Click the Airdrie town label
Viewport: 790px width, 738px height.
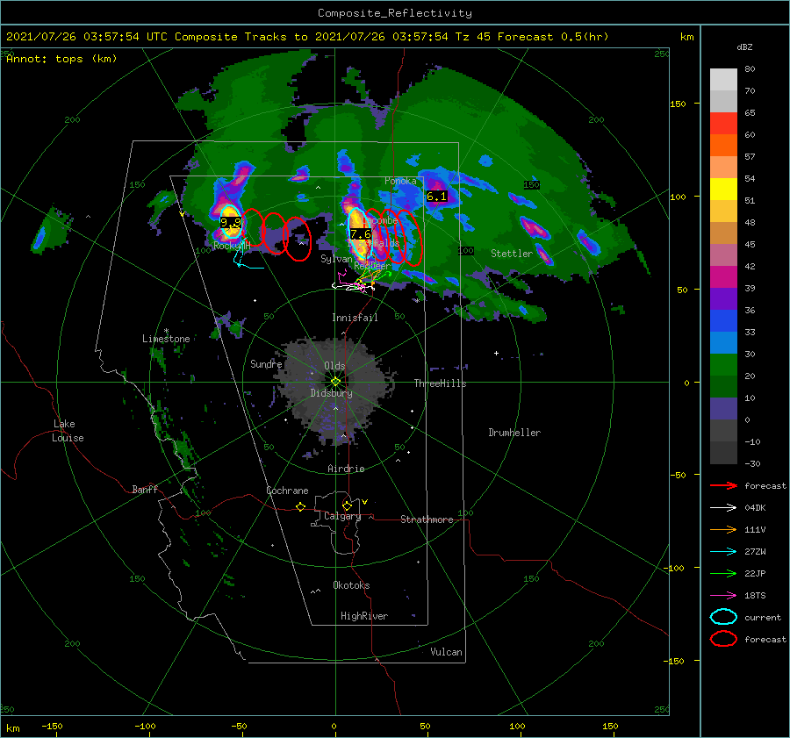[346, 469]
